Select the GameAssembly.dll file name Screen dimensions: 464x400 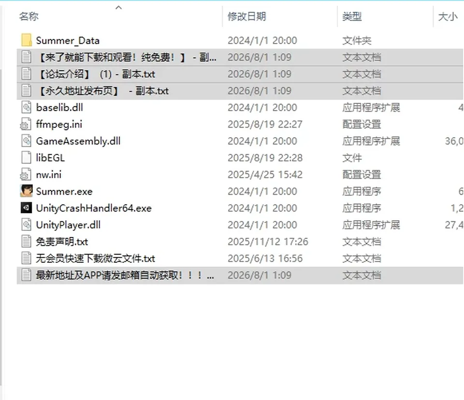coord(78,141)
